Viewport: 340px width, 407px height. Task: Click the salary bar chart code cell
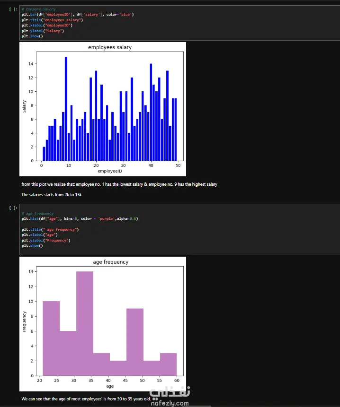pyautogui.click(x=179, y=23)
